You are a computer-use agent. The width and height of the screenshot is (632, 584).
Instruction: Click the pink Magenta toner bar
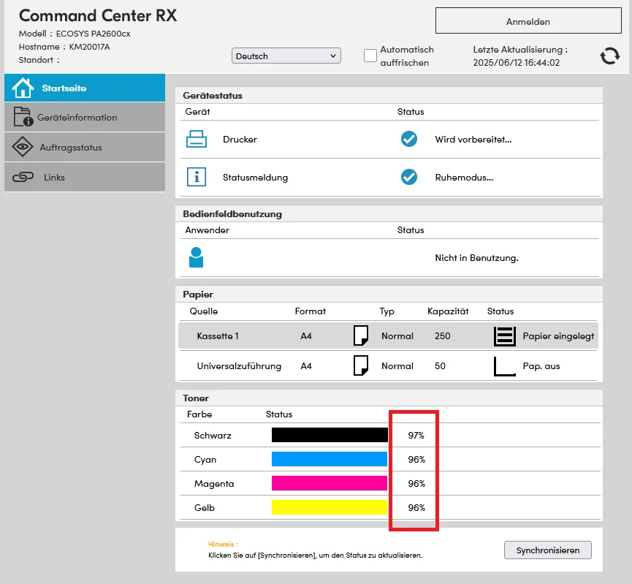pos(330,483)
